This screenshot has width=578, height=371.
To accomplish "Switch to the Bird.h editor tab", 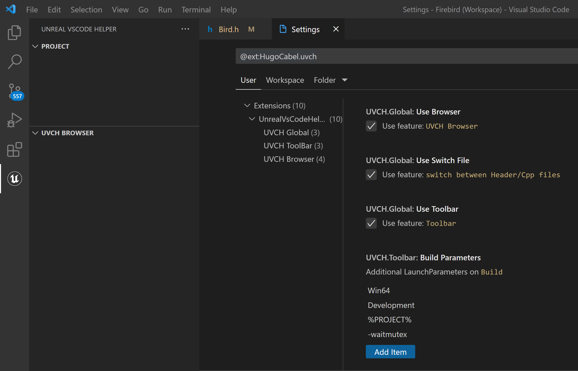I will [235, 29].
